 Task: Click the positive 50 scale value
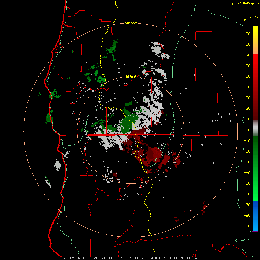coord(248,77)
